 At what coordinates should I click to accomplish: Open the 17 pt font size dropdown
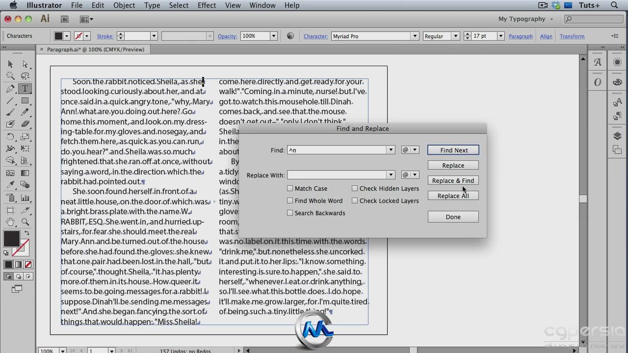coord(500,36)
